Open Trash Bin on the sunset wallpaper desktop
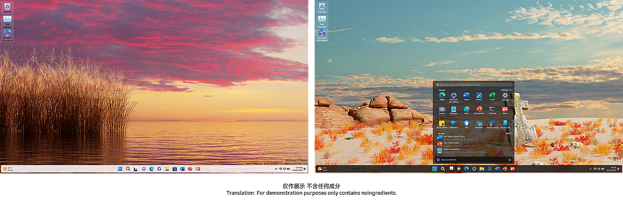623x204 pixels. pos(7,8)
